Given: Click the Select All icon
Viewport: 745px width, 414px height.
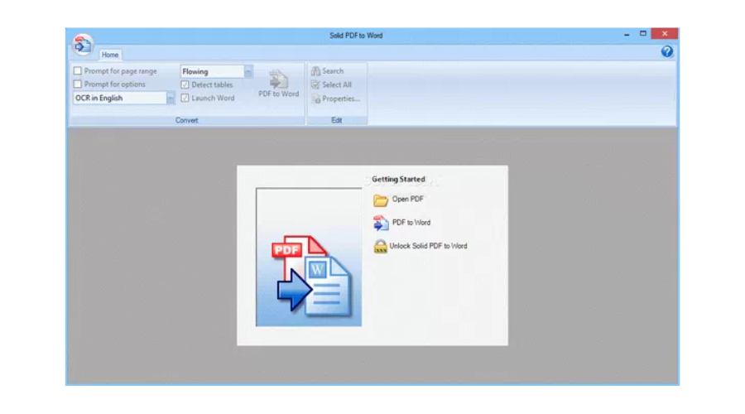Looking at the screenshot, I should tap(315, 84).
